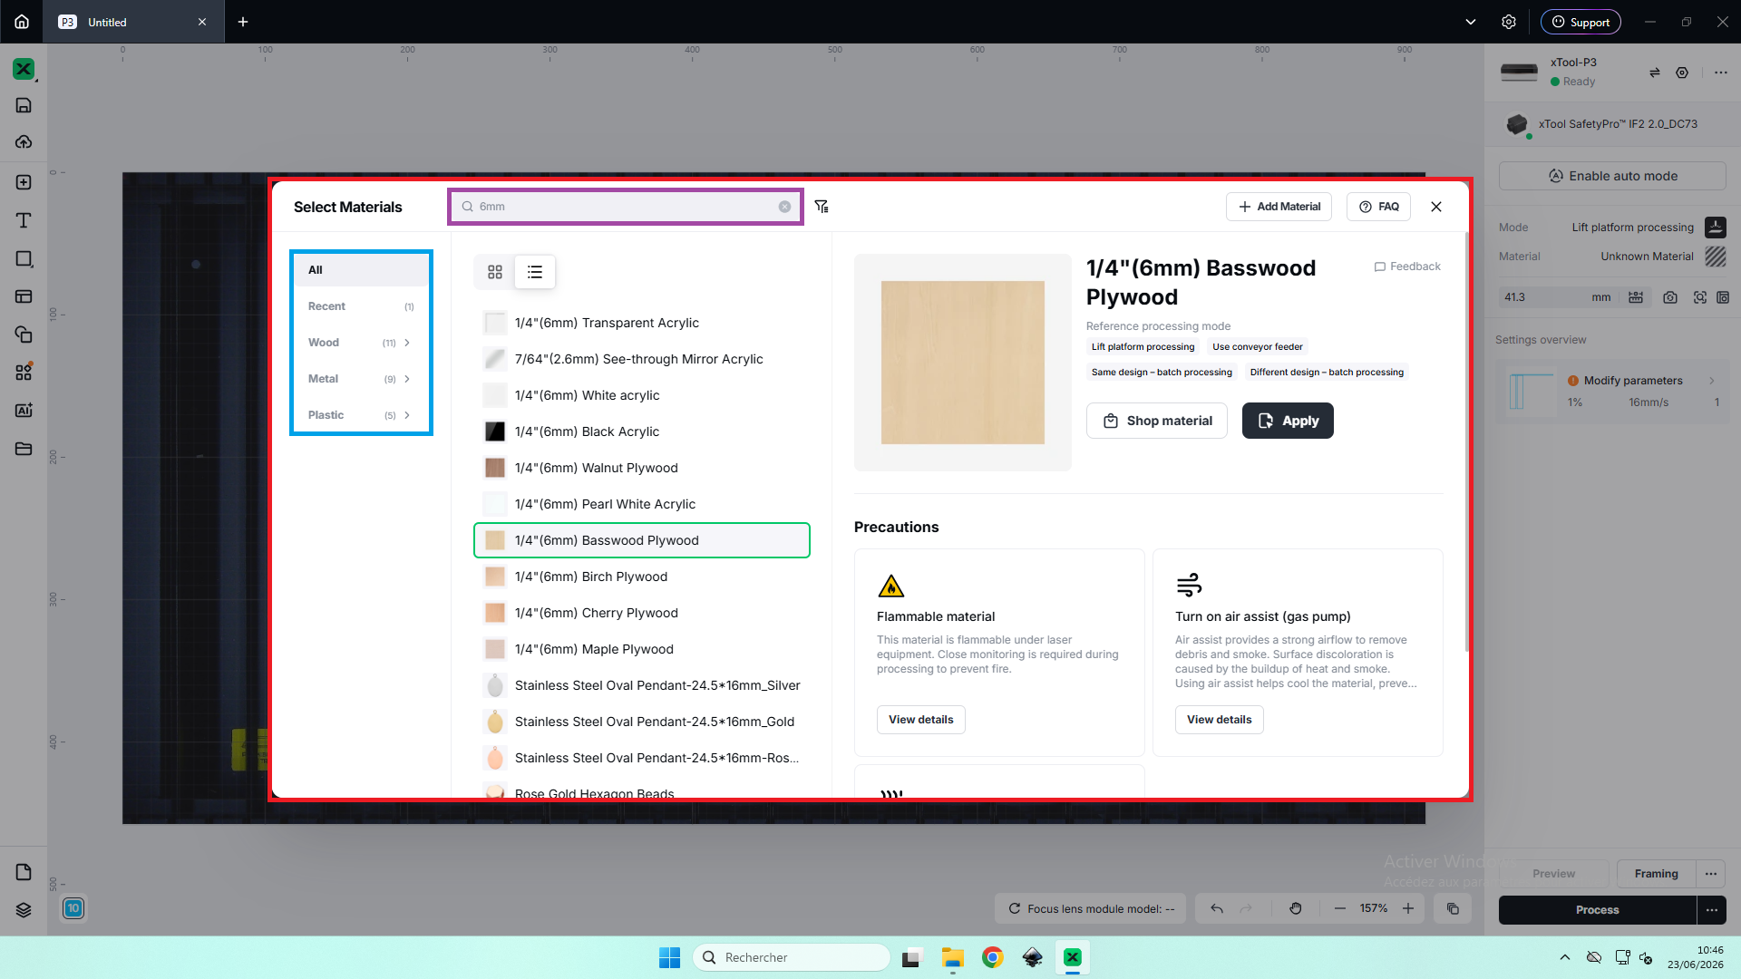The width and height of the screenshot is (1741, 979).
Task: Open the device more options menu
Action: (1721, 73)
